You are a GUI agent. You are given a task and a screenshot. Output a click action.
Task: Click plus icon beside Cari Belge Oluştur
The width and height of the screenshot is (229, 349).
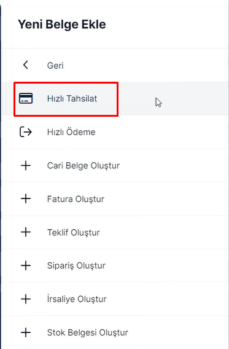tap(26, 165)
